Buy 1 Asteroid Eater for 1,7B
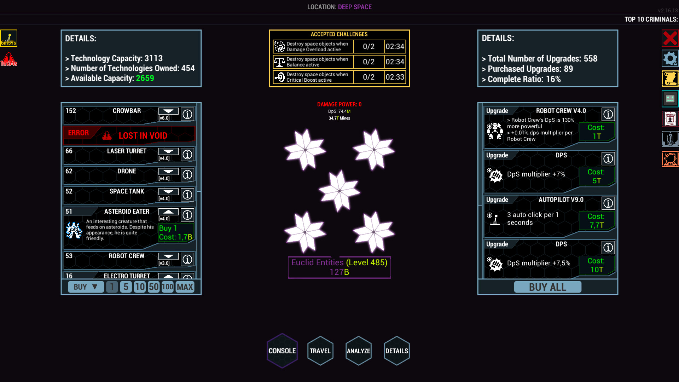The image size is (679, 382). point(176,232)
